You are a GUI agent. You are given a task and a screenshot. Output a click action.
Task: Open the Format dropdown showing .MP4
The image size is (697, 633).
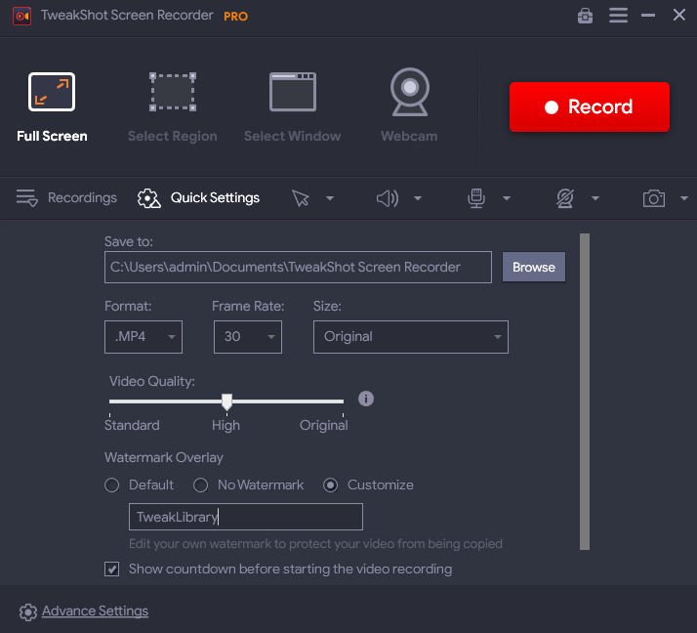click(143, 337)
